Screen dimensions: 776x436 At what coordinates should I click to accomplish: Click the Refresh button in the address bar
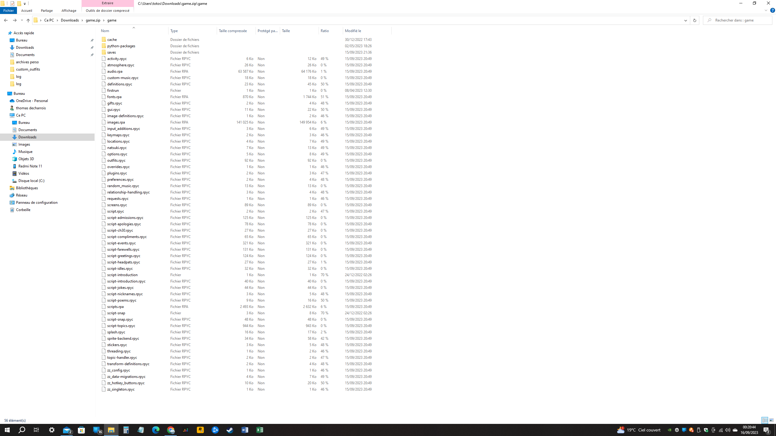[x=694, y=20]
